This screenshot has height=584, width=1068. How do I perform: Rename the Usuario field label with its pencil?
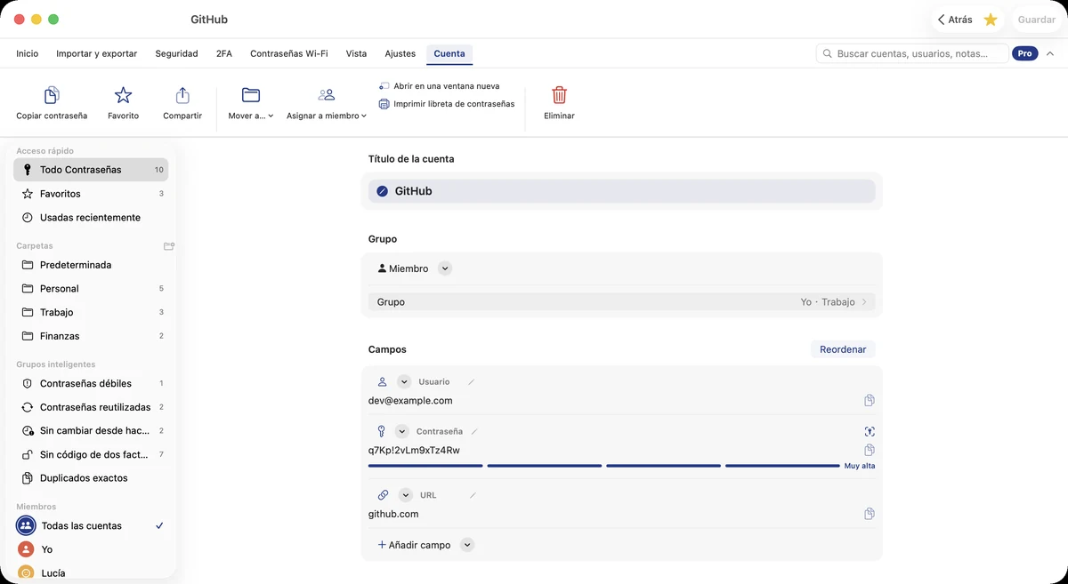tap(472, 382)
